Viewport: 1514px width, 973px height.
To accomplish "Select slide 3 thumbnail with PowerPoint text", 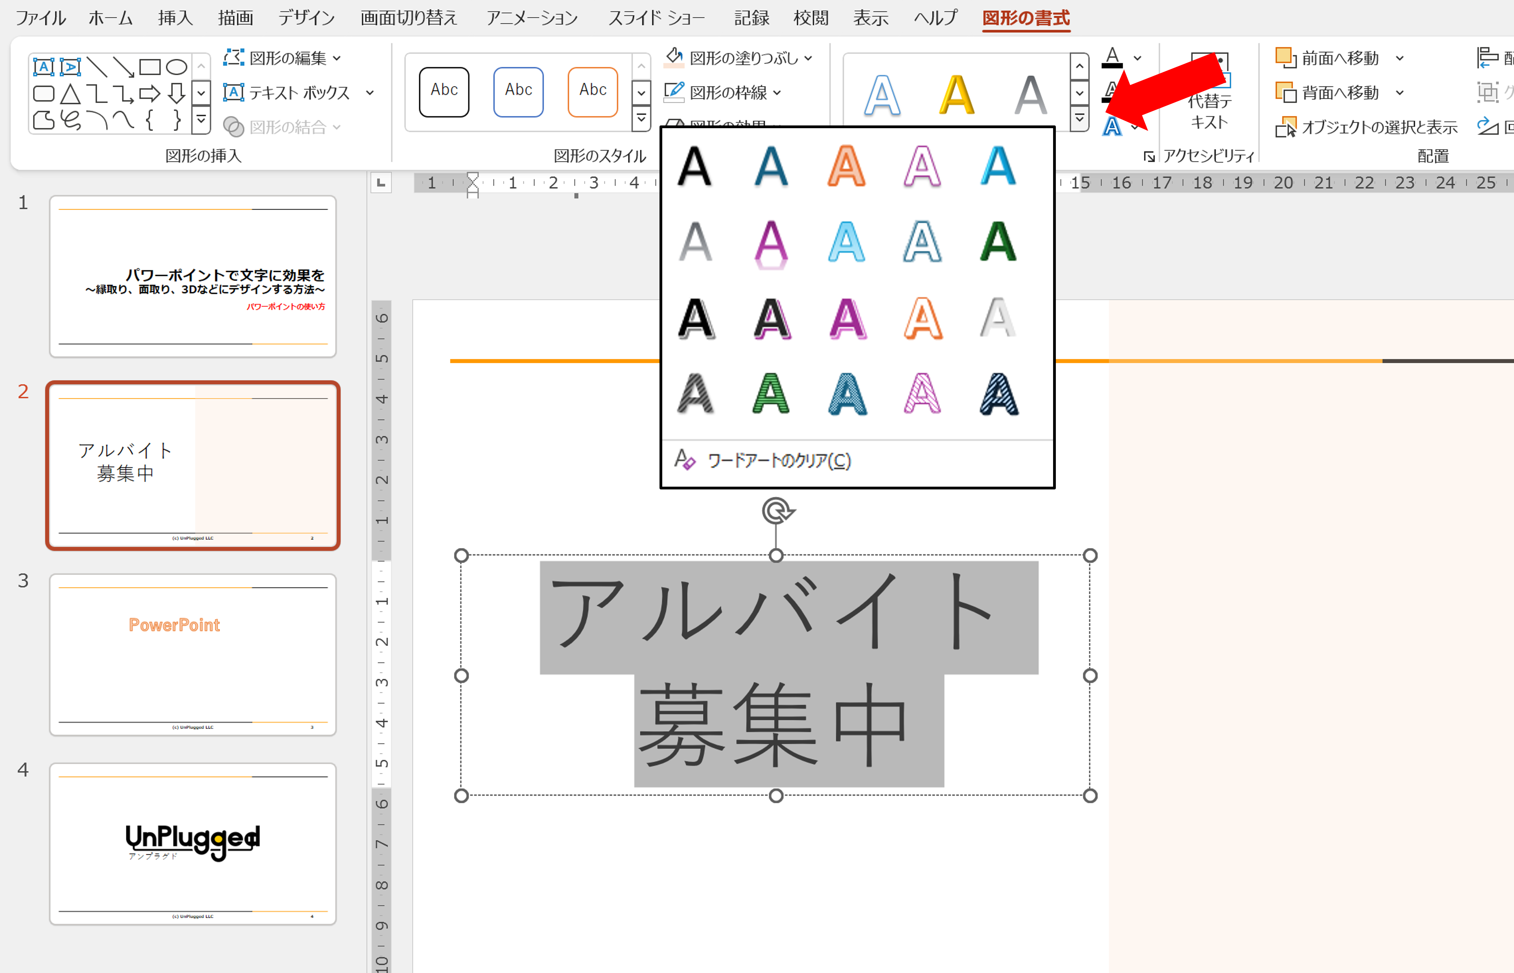I will click(x=193, y=655).
